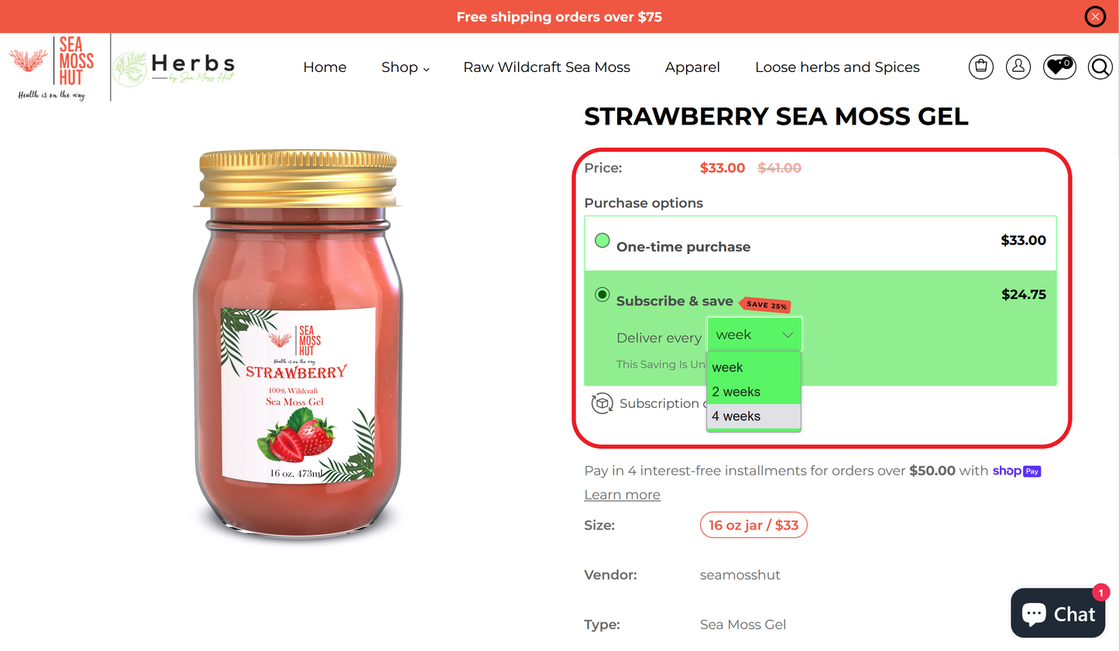This screenshot has height=651, width=1119.
Task: Click the Shop Pay badge
Action: [1016, 471]
